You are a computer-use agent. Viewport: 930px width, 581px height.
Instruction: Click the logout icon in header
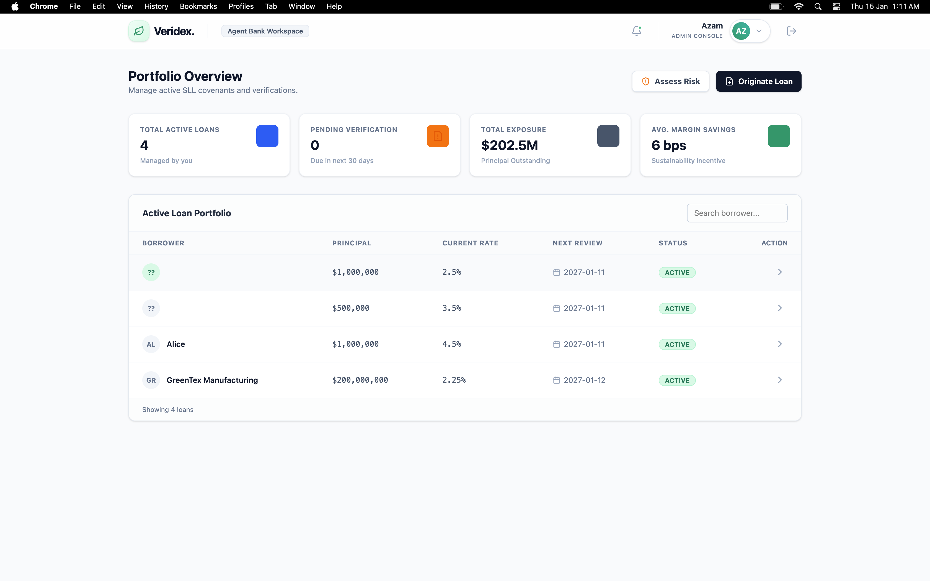[791, 31]
